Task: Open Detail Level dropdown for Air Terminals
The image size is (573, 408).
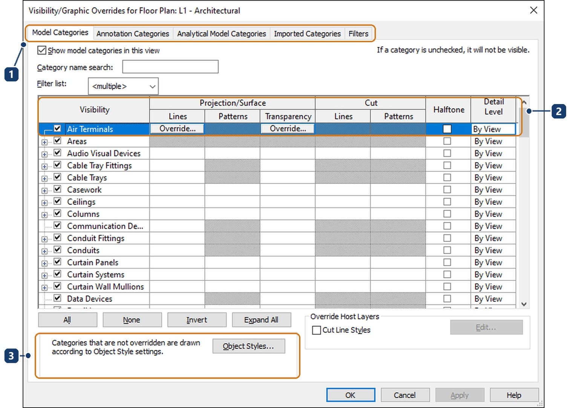Action: 493,129
